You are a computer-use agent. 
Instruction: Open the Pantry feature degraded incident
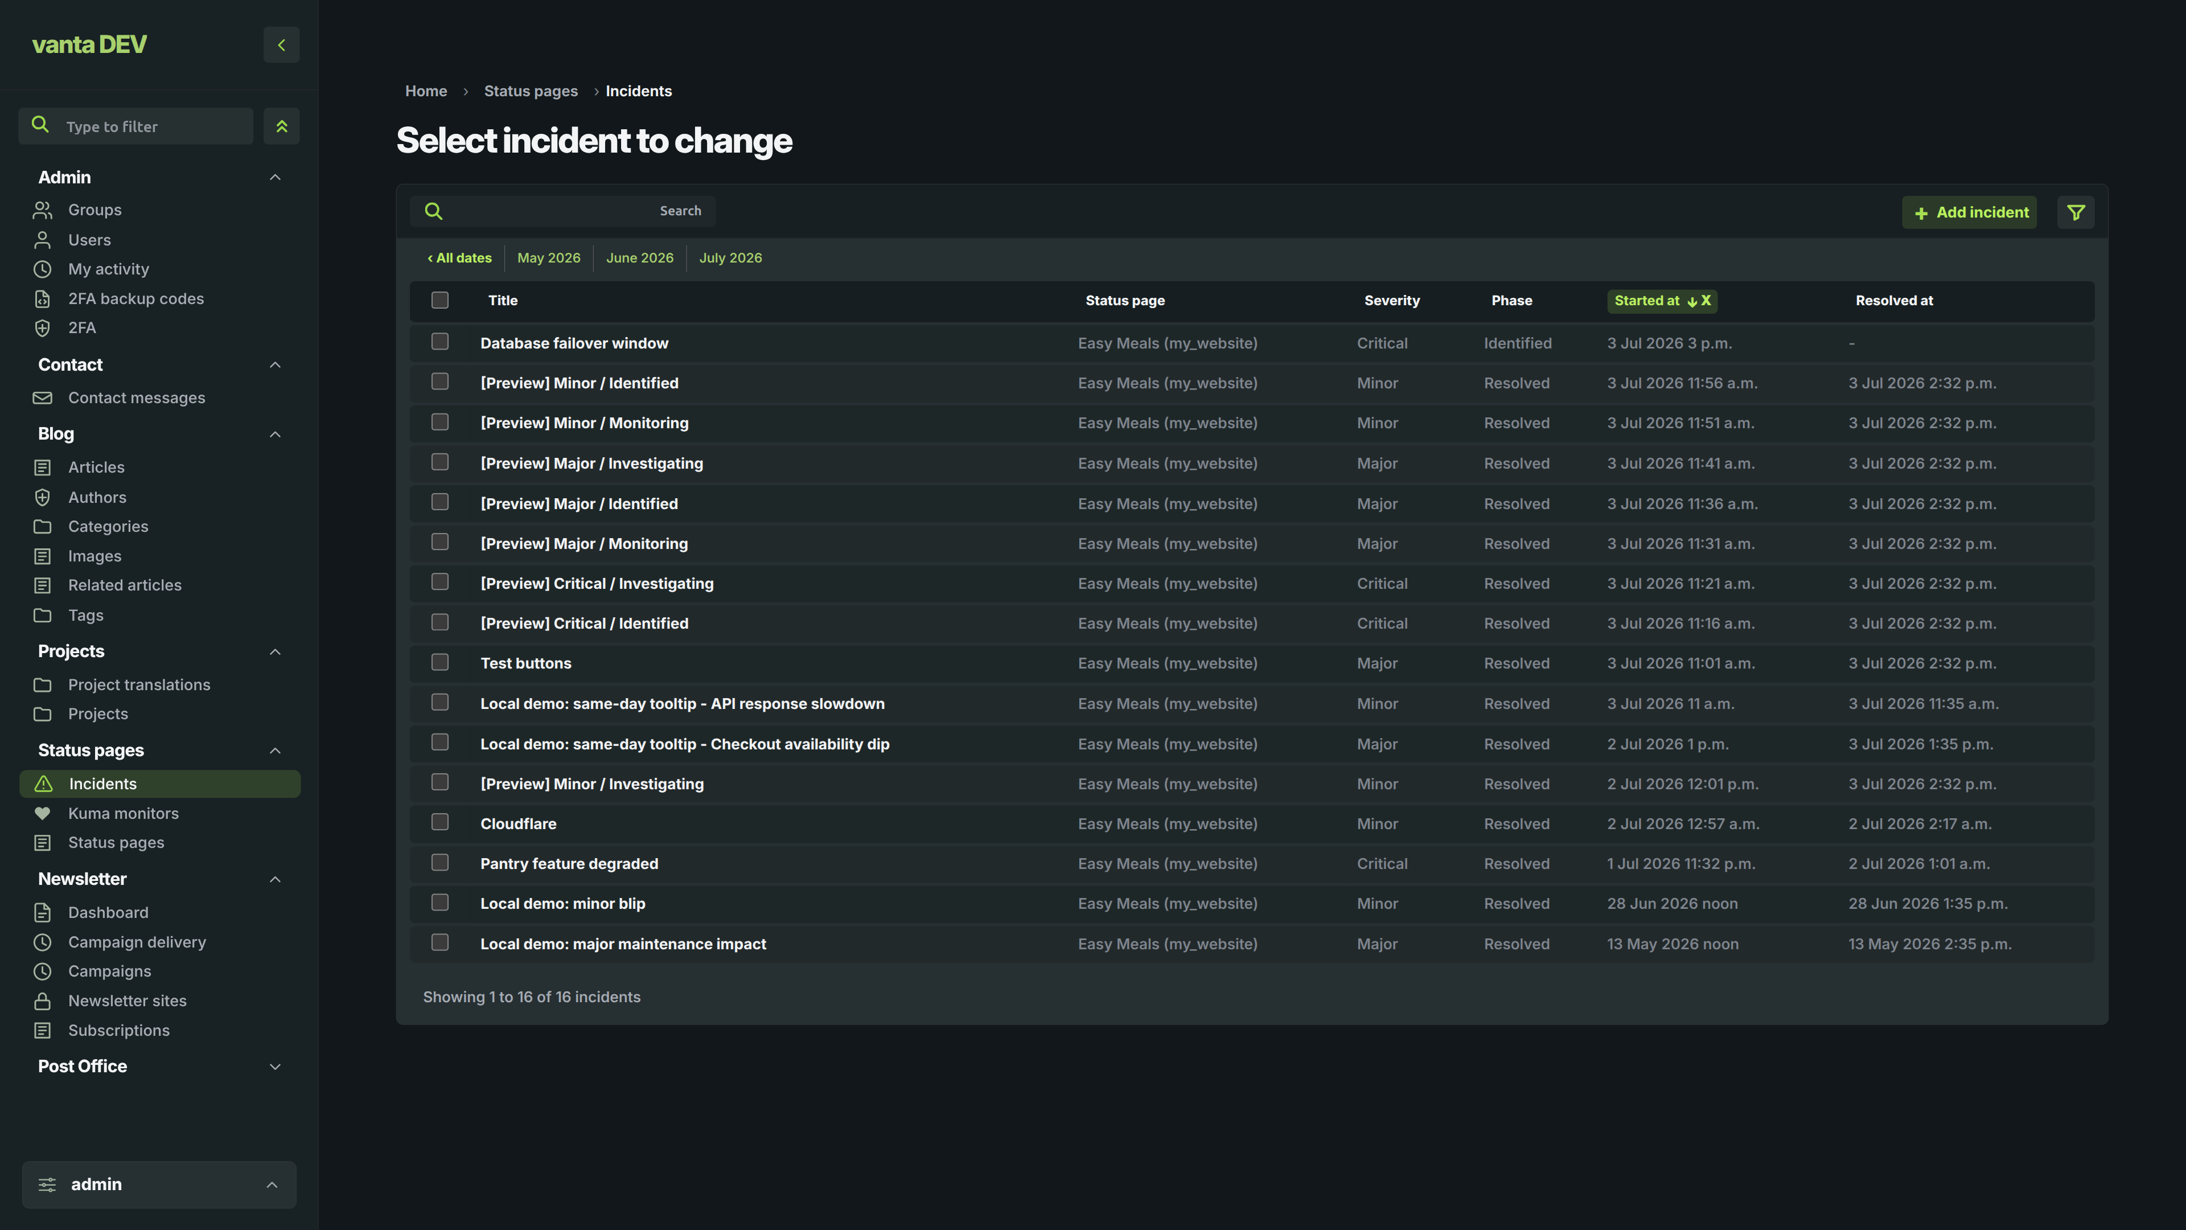click(x=569, y=863)
